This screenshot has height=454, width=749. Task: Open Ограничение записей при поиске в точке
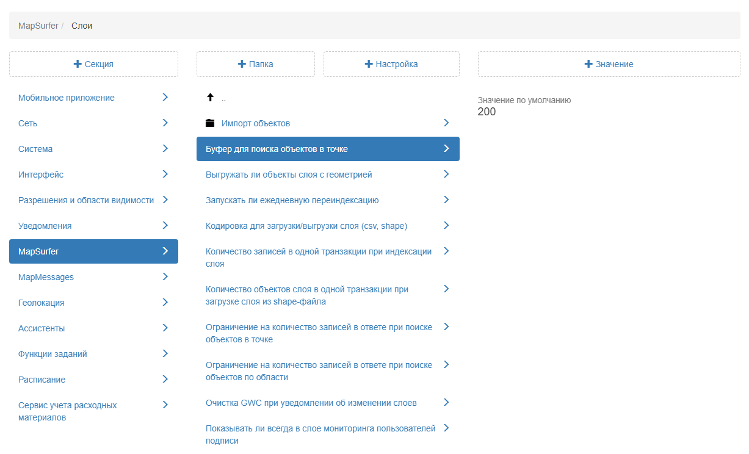(328, 333)
